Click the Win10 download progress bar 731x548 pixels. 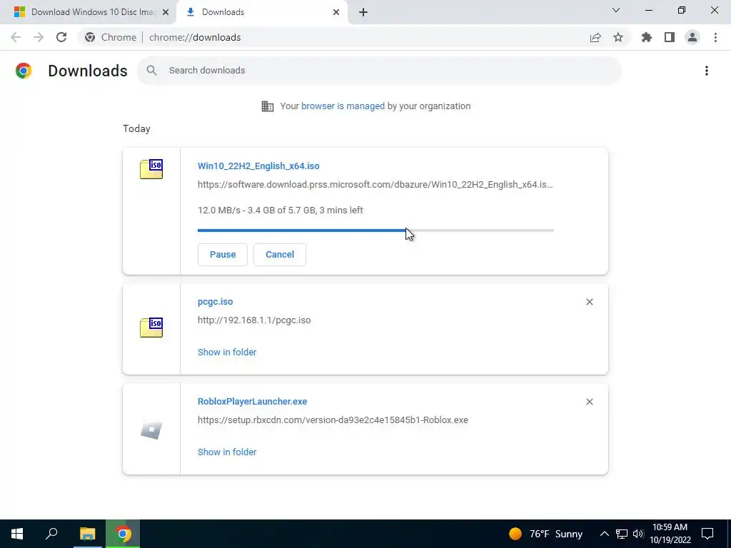click(375, 230)
